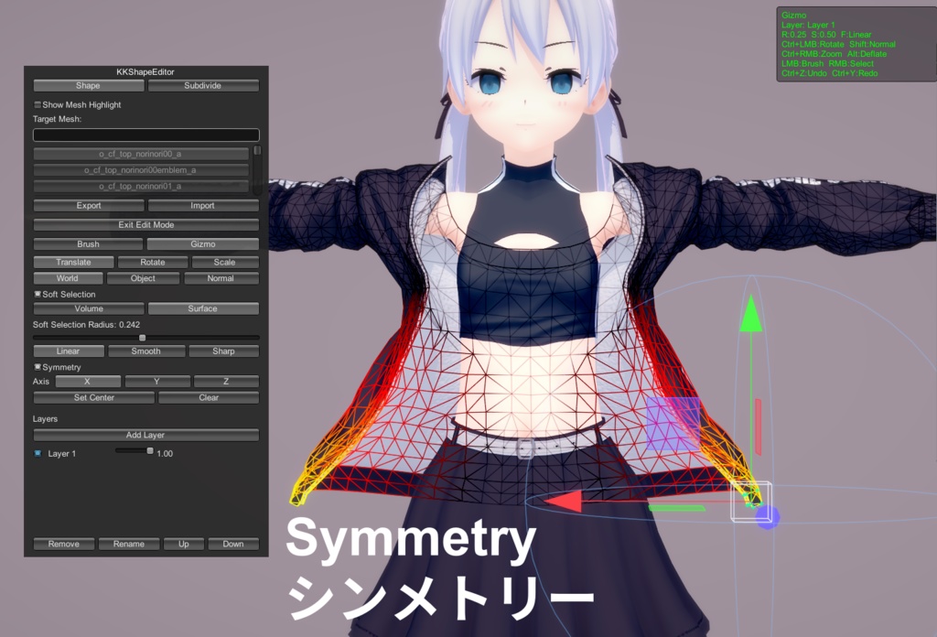
Task: Select the Translate tool
Action: 71,262
